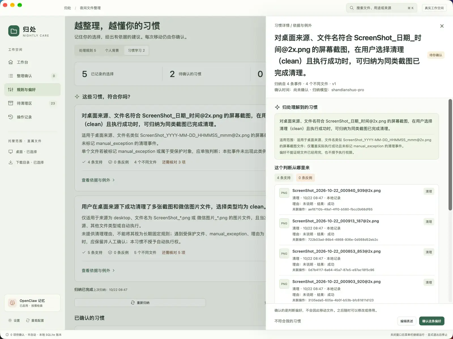Click the macOS yellow minimize button
The image size is (453, 339).
coord(12,5)
